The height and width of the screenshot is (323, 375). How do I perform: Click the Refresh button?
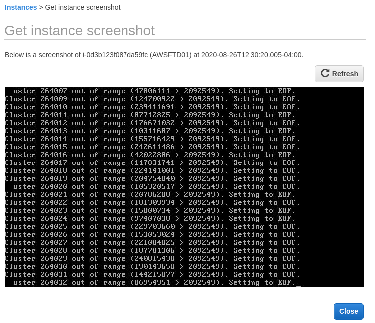[339, 74]
